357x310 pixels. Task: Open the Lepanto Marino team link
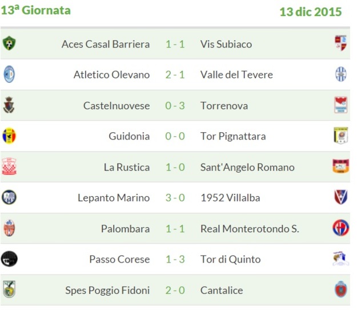[x=114, y=198]
